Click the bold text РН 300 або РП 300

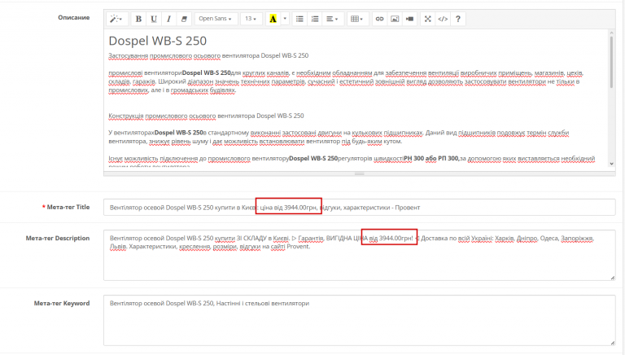click(431, 158)
